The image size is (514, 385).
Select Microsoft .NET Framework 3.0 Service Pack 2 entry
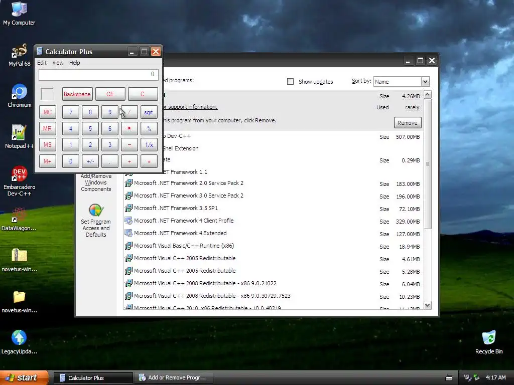point(274,196)
